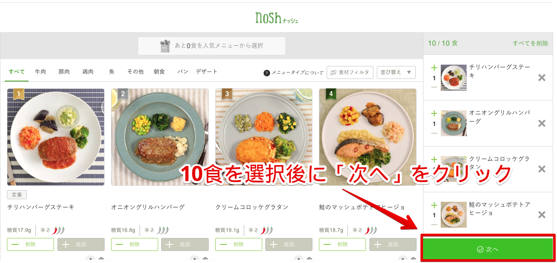The height and width of the screenshot is (263, 557).
Task: Switch to the 牛肉 category tab
Action: pyautogui.click(x=41, y=72)
